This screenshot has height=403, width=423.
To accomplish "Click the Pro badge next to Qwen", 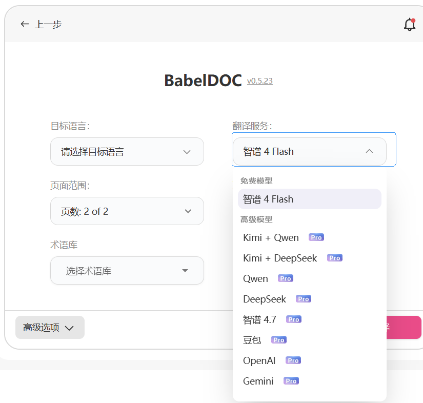I will (x=286, y=278).
